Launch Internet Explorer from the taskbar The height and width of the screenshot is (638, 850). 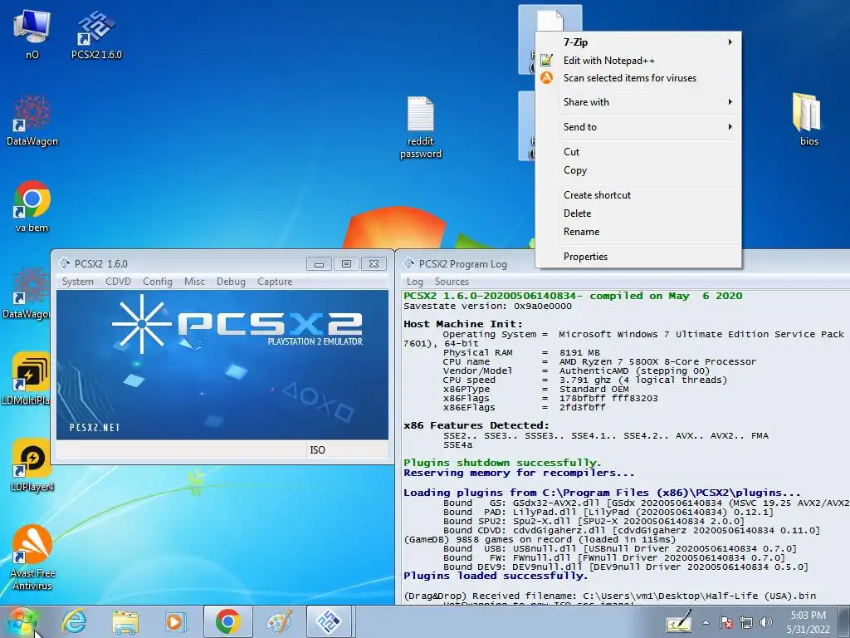(74, 621)
